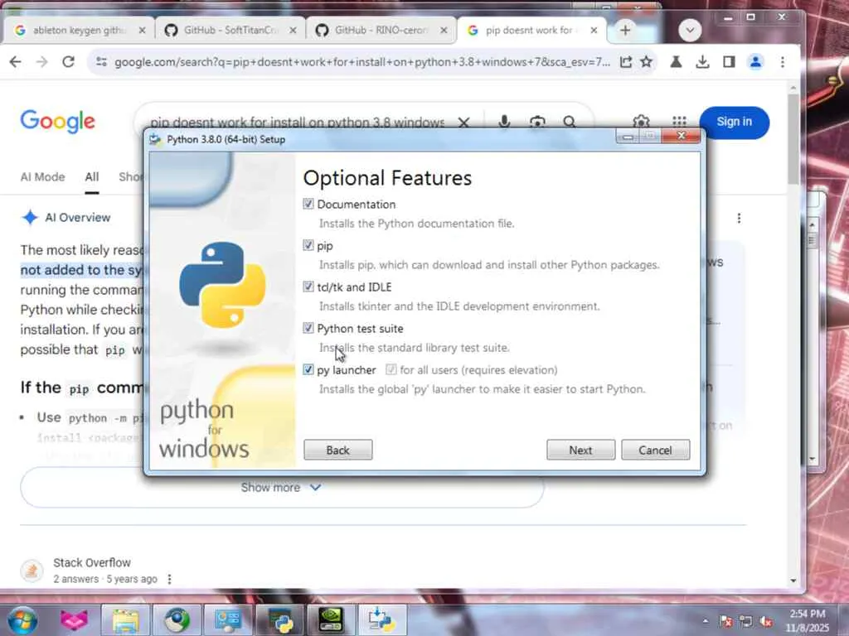Select the AI Mode search tab
849x636 pixels.
(43, 177)
